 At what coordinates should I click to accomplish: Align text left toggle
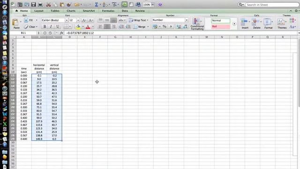(x=100, y=27)
